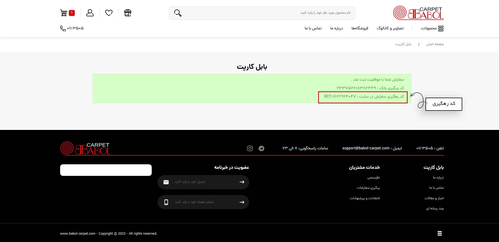This screenshot has width=499, height=242.
Task: Click the خدمات مشتریان footer heading
Action: pos(364,167)
